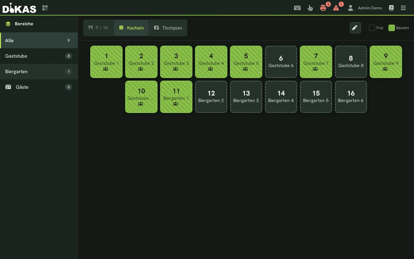
Task: Filter tables by Biergarten area
Action: point(39,72)
